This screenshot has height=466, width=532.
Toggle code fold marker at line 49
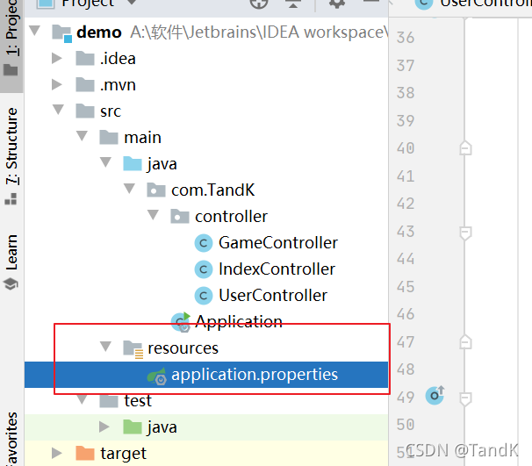(x=465, y=398)
